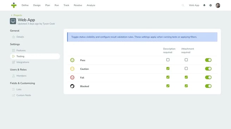Open notifications bell icon
This screenshot has height=129, width=231.
(x=204, y=5)
